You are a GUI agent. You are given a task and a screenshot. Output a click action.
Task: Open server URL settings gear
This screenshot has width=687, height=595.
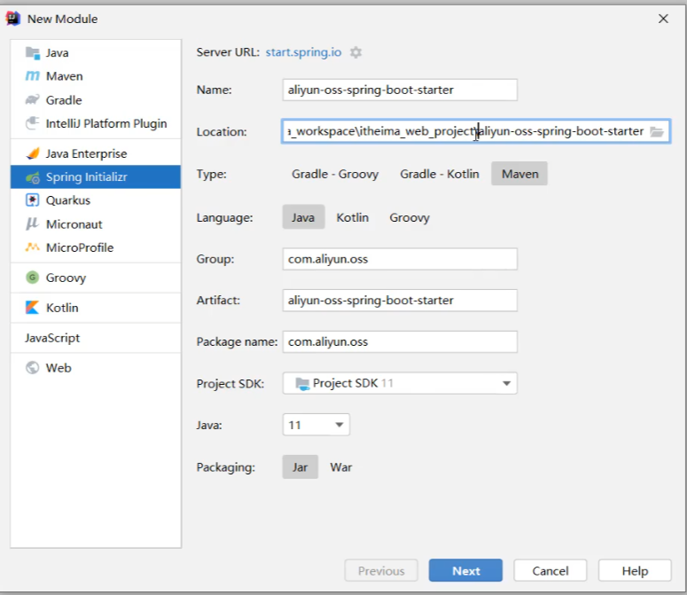355,52
